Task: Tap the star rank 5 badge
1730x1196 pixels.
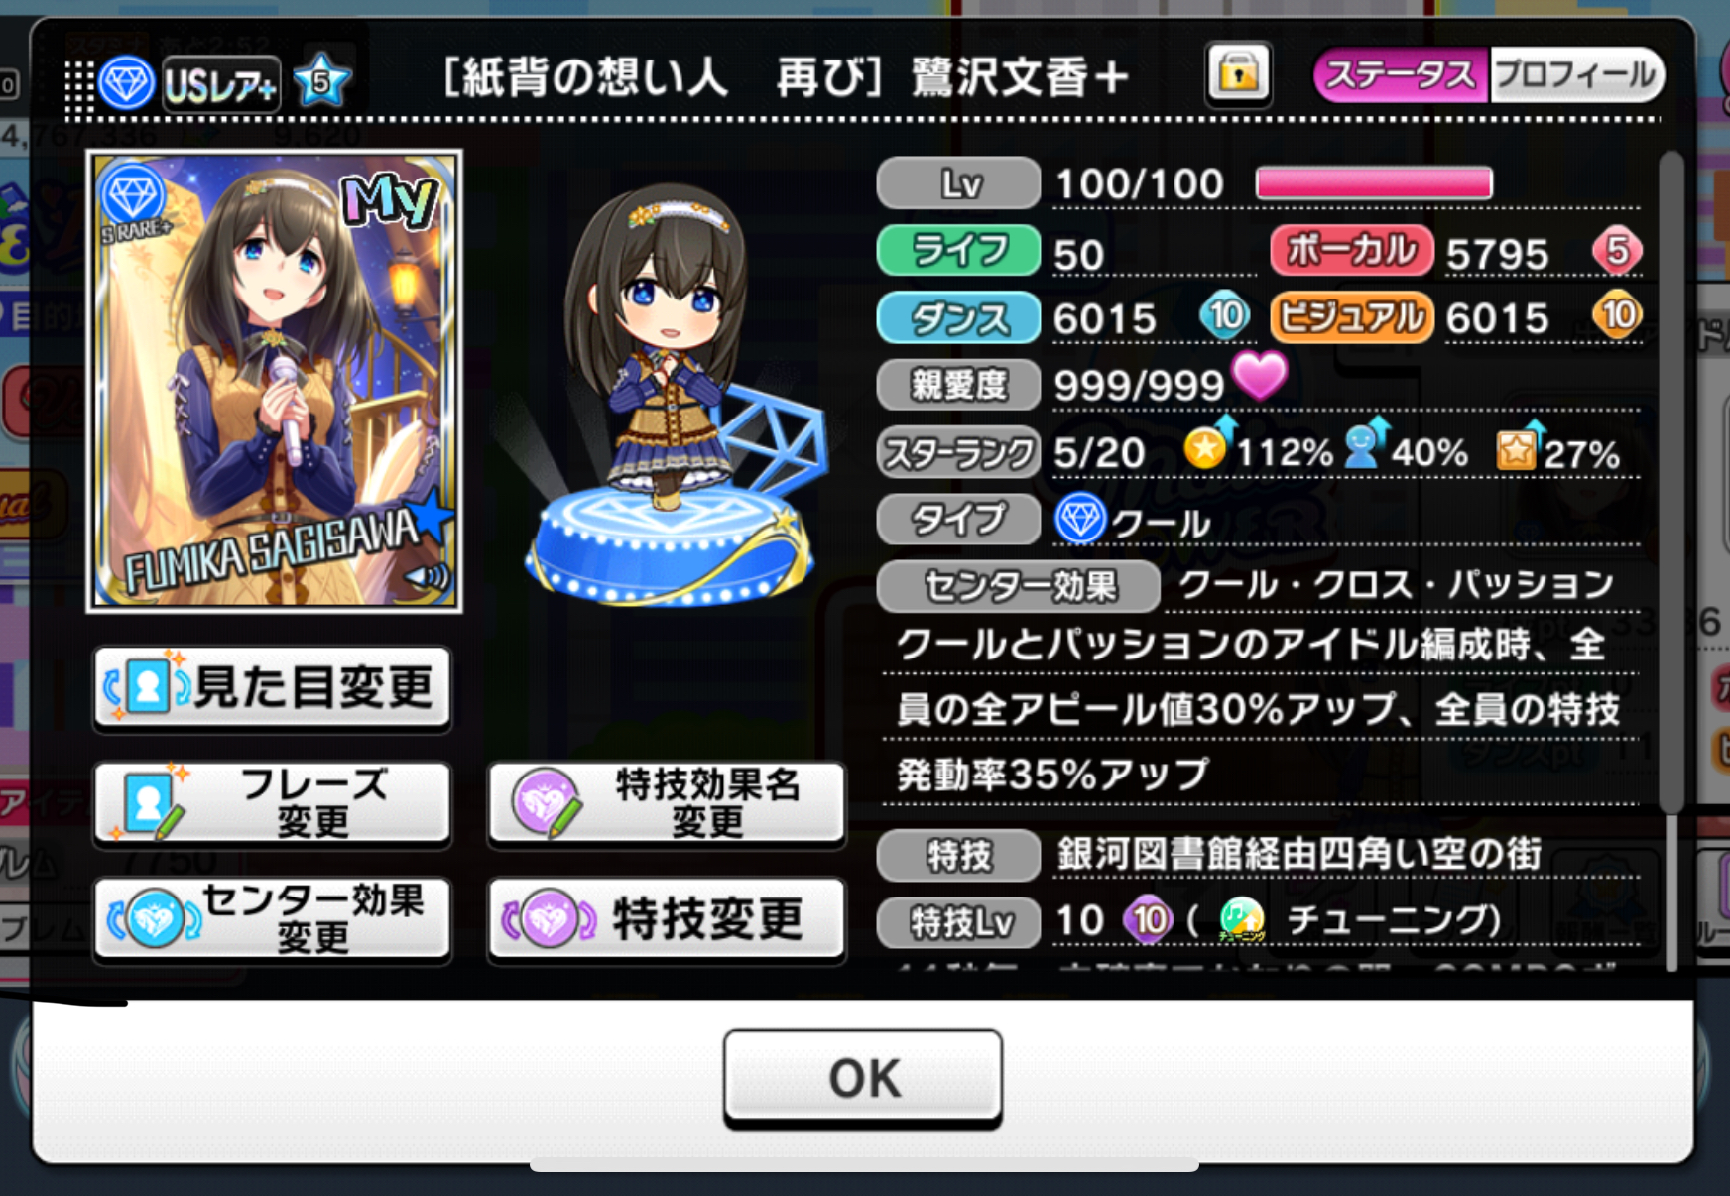Action: [321, 80]
